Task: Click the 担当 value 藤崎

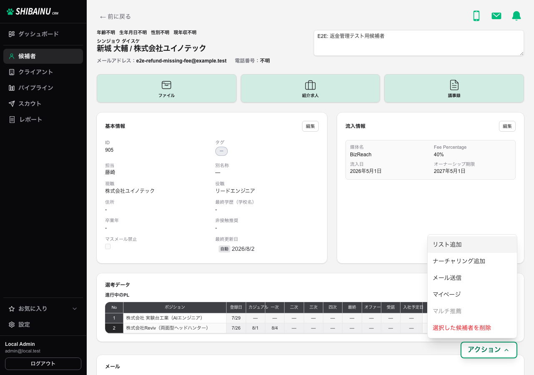Action: (x=110, y=172)
